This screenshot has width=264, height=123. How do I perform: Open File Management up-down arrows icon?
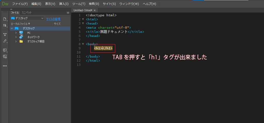[5, 25]
